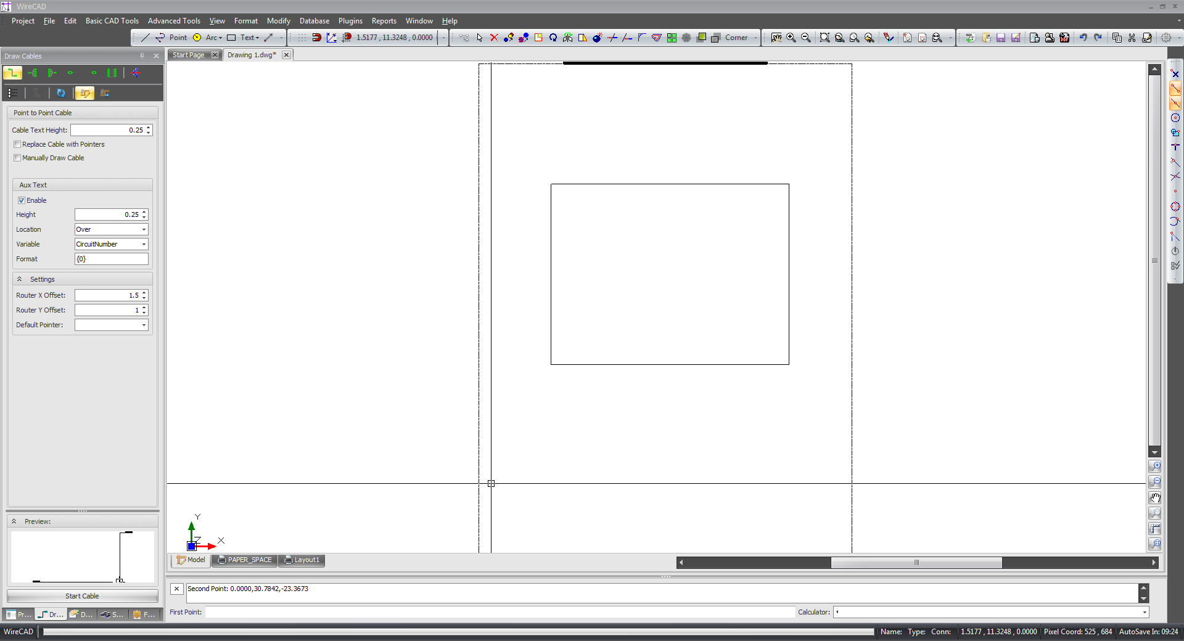Collapse the Settings section

tap(20, 279)
